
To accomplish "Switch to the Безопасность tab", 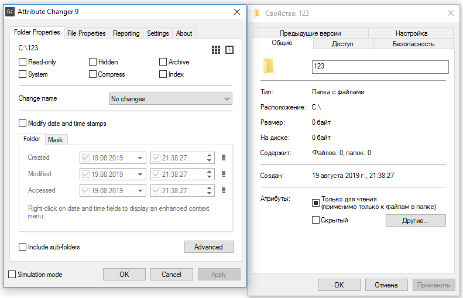I will click(413, 44).
